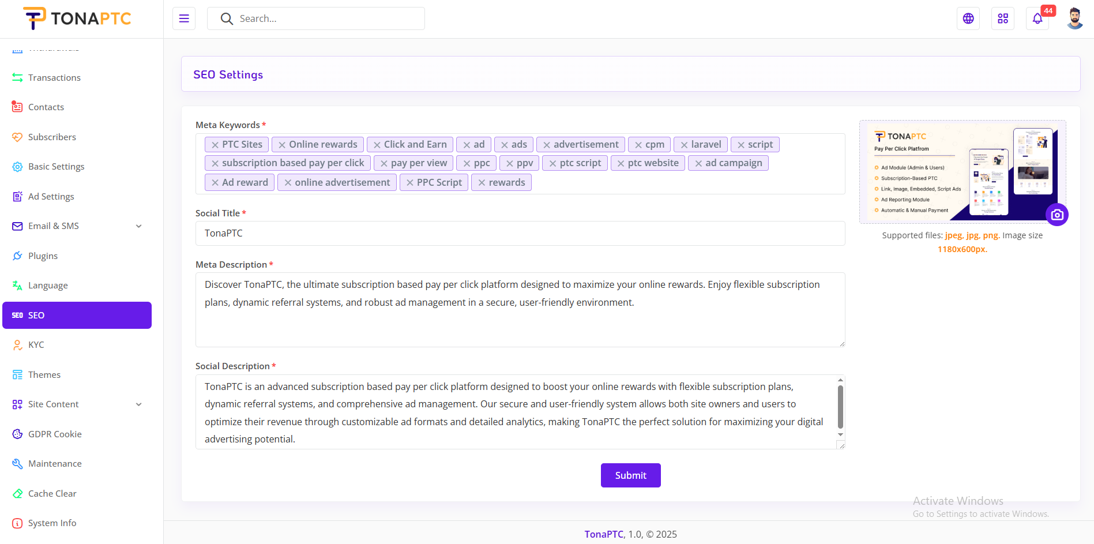This screenshot has height=544, width=1094.
Task: Remove the 'Ad reward' keyword tag
Action: coord(215,182)
